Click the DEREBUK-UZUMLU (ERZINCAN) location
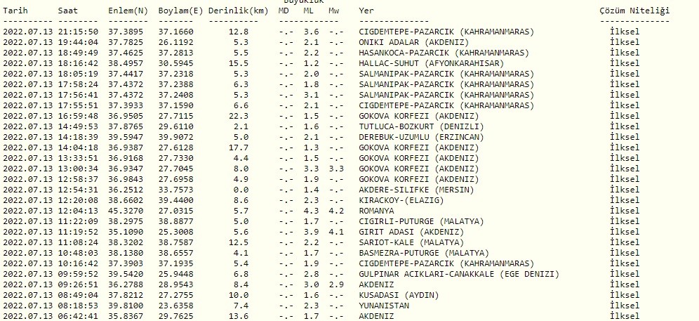699x321 pixels. click(x=422, y=137)
